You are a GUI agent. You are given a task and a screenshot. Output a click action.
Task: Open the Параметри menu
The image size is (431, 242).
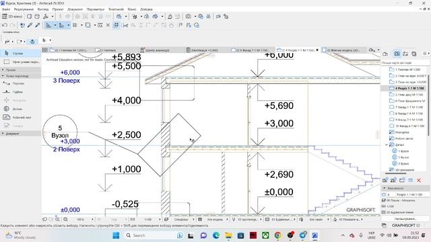coord(96,9)
